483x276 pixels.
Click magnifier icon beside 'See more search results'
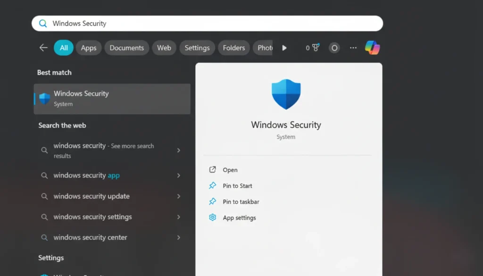coord(44,151)
